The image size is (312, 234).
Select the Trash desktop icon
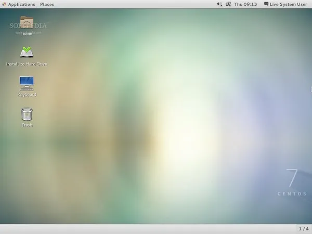point(27,114)
